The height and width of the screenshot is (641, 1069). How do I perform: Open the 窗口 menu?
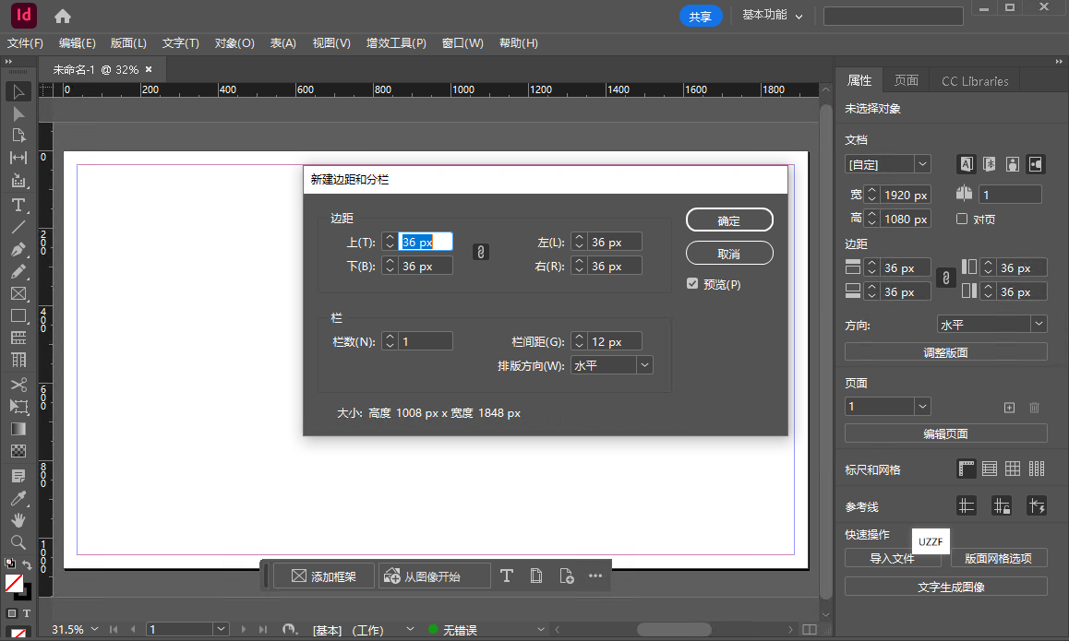tap(462, 42)
